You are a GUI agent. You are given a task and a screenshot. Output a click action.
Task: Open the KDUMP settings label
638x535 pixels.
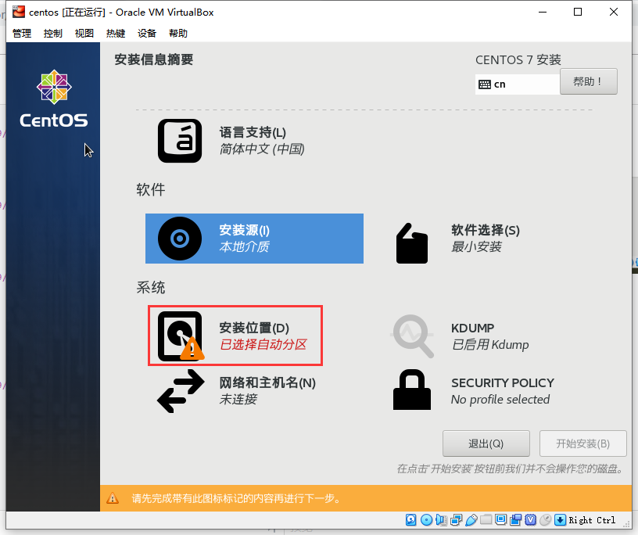coord(472,328)
